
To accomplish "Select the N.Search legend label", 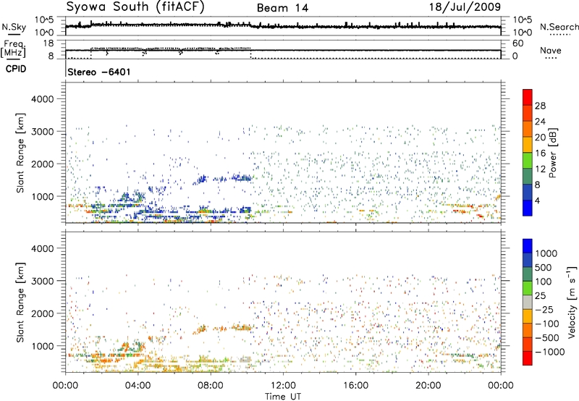I will (559, 27).
